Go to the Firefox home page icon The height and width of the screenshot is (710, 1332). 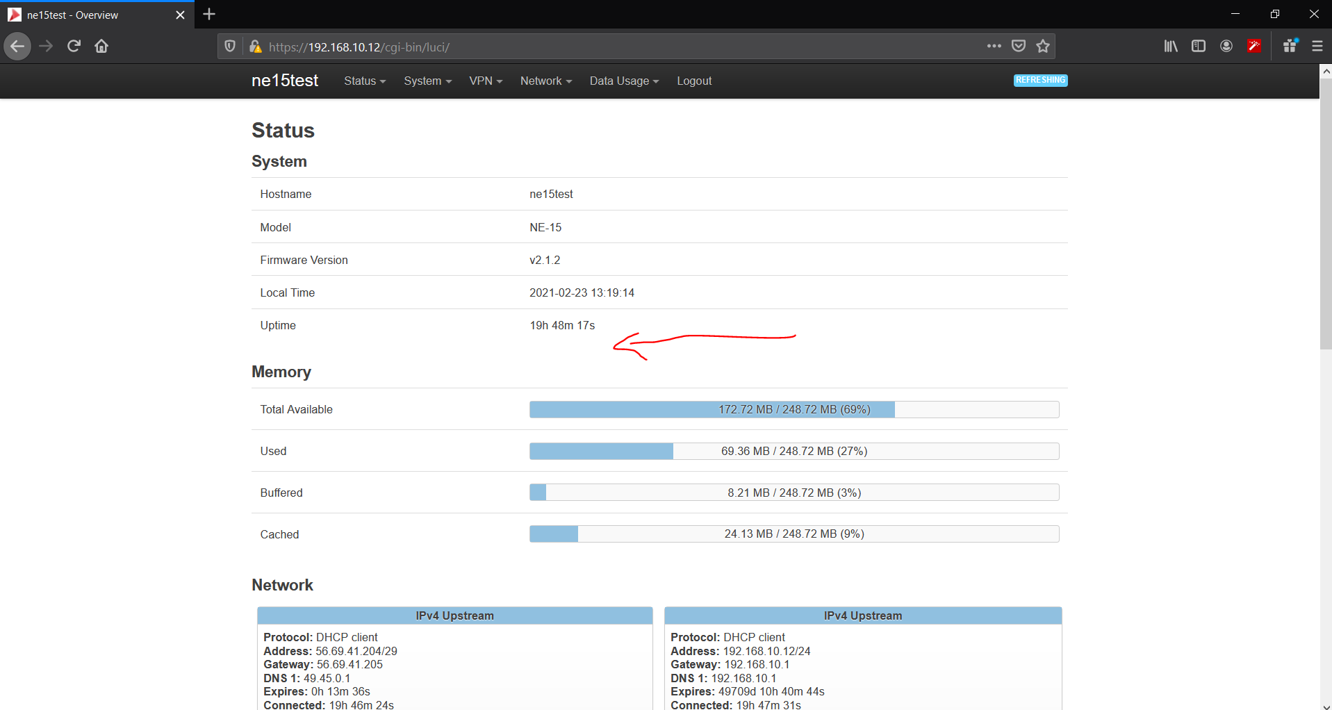click(101, 47)
